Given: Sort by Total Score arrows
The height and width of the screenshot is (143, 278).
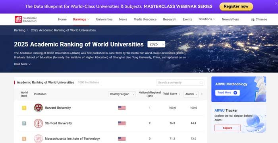Looking at the screenshot, I should (x=179, y=94).
